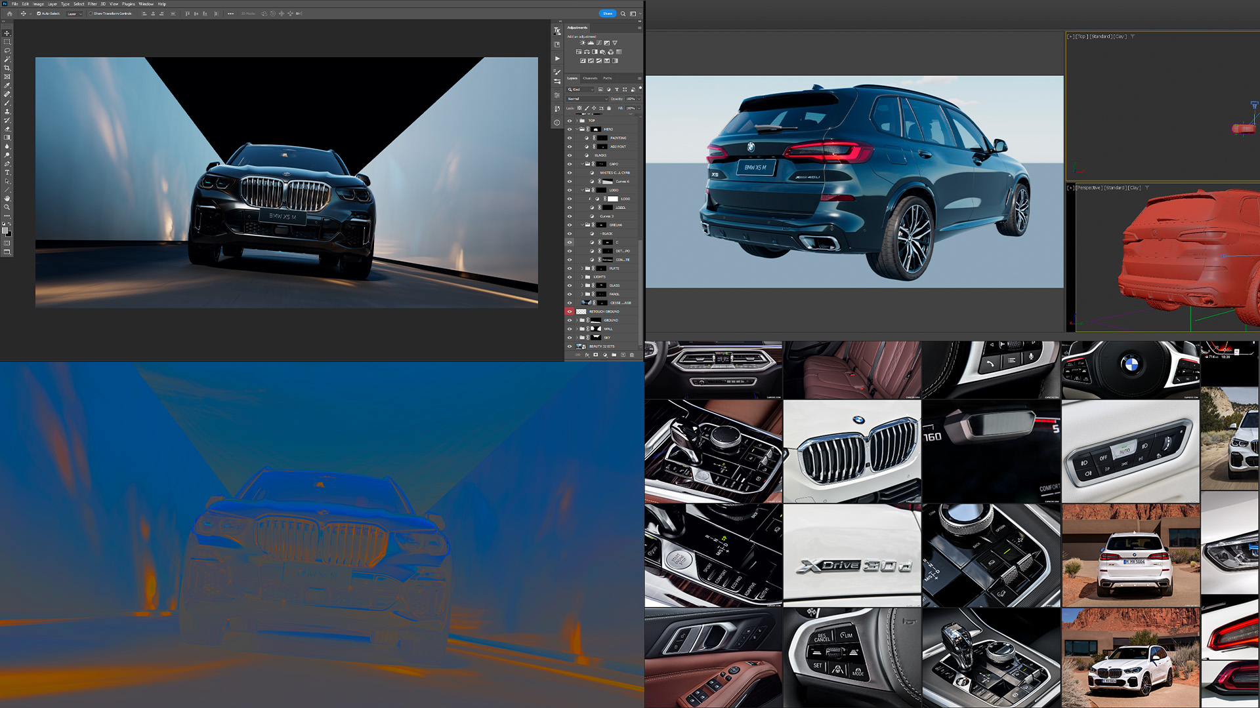Viewport: 1260px width, 708px height.
Task: Click the delete layer trash icon
Action: point(632,355)
